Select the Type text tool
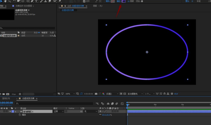211x125 pixels. (36, 1)
